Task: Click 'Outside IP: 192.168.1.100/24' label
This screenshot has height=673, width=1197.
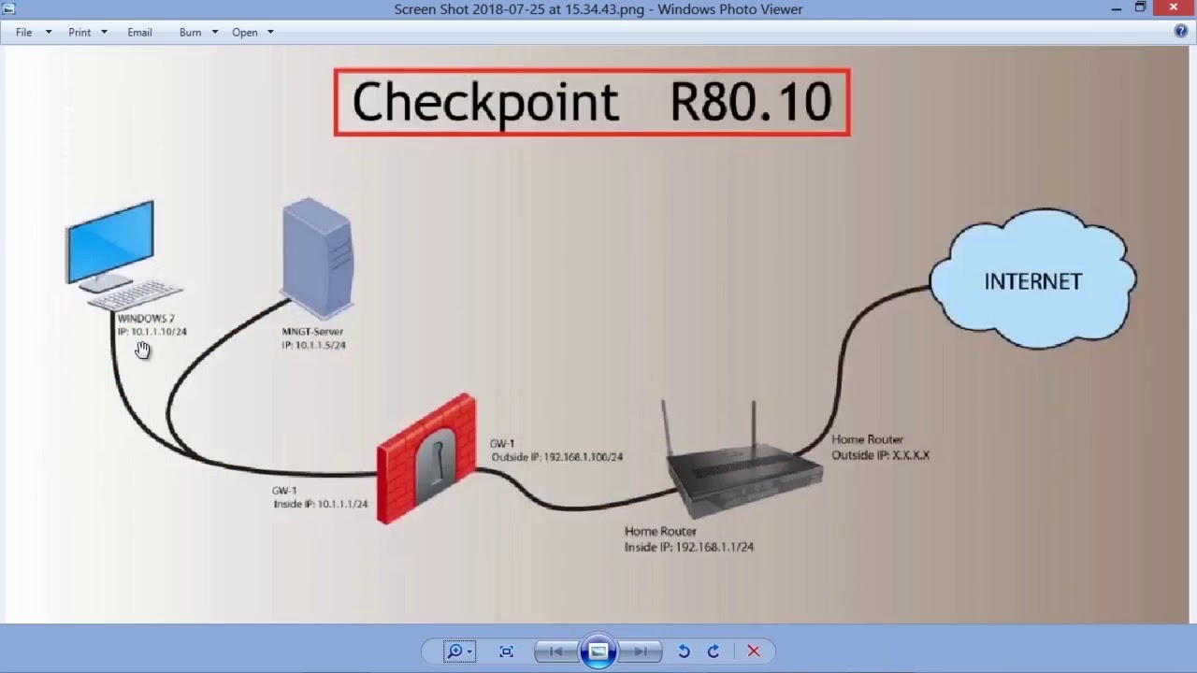Action: coord(556,457)
